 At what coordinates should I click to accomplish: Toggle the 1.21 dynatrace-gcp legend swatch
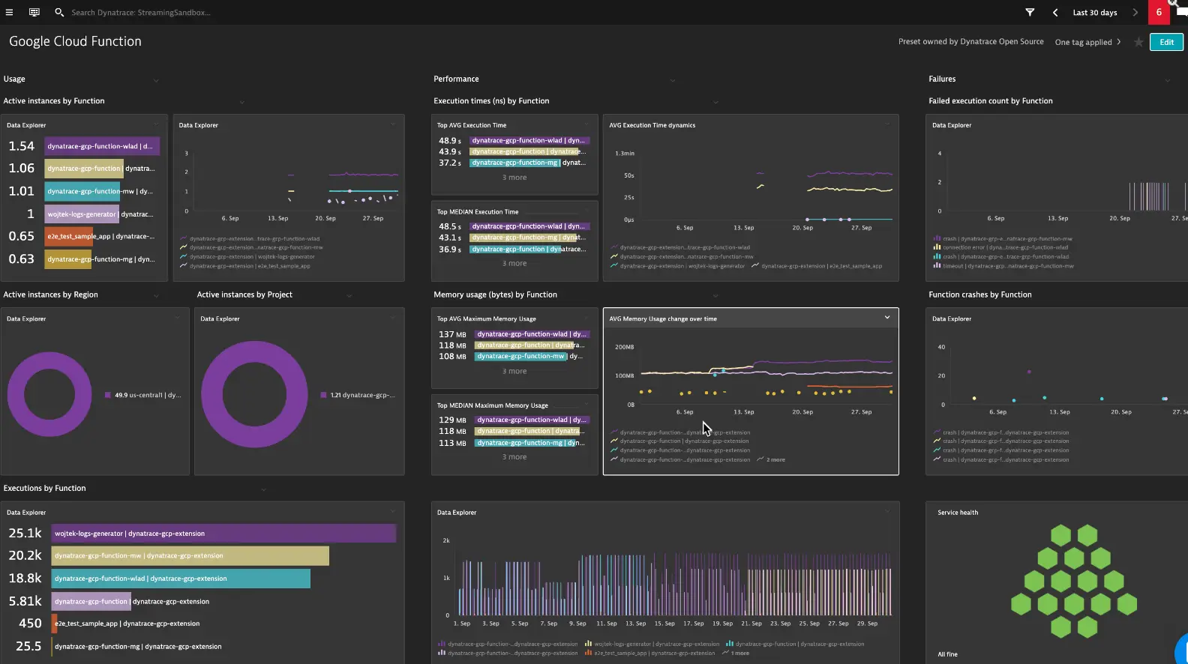(323, 395)
